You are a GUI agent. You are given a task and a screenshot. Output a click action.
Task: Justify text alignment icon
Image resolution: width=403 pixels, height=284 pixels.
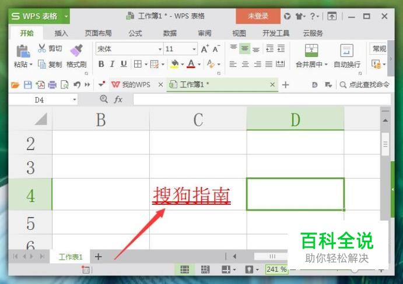tap(269, 64)
